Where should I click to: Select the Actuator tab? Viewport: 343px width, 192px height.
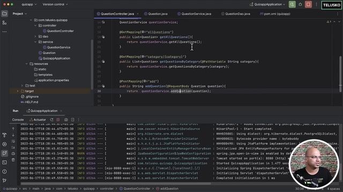pyautogui.click(x=38, y=119)
